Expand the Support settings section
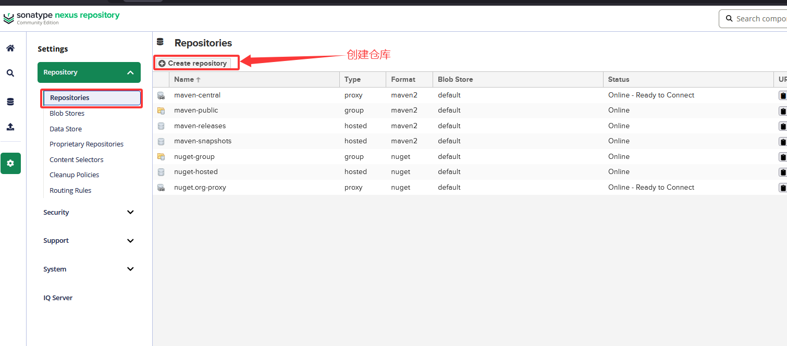 tap(89, 241)
